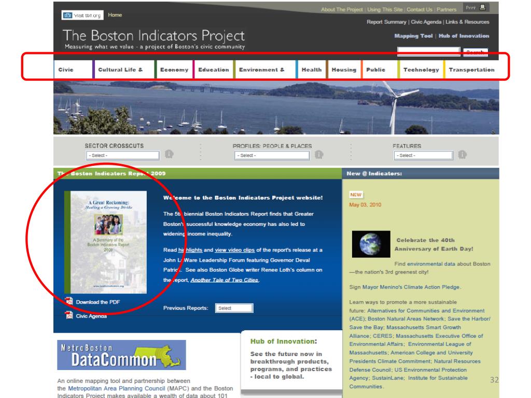Click Download the PDF link
531x398 pixels.
[x=98, y=302]
